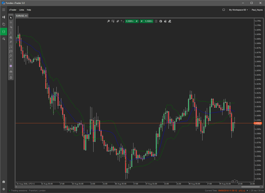Open the symbol search magnifier on the chart toolbar
The height and width of the screenshot is (193, 265).
pyautogui.click(x=109, y=21)
